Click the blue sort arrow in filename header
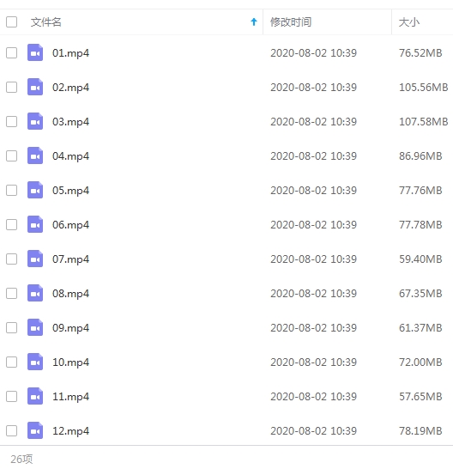 254,21
